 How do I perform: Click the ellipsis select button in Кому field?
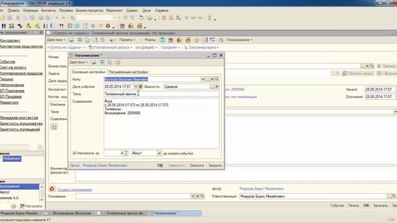pos(208,79)
